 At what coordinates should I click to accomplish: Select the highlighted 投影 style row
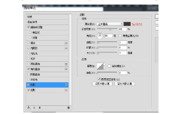tap(47, 85)
